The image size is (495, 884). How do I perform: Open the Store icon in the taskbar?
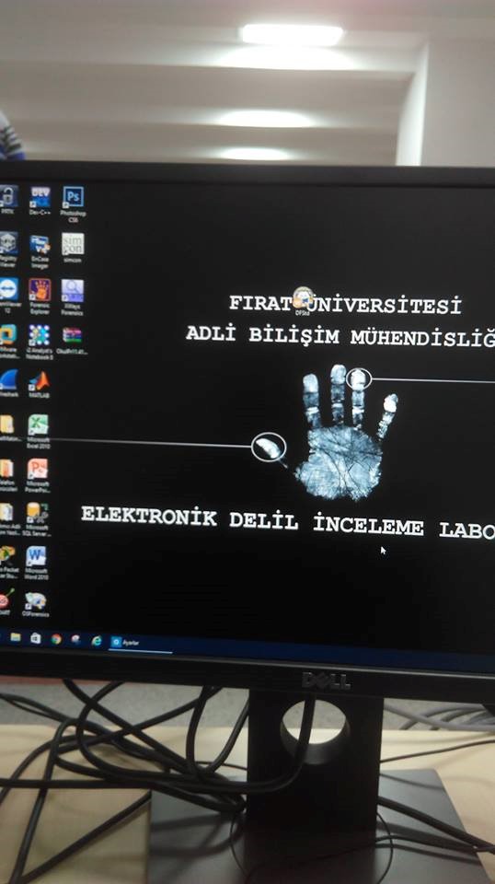pos(36,638)
